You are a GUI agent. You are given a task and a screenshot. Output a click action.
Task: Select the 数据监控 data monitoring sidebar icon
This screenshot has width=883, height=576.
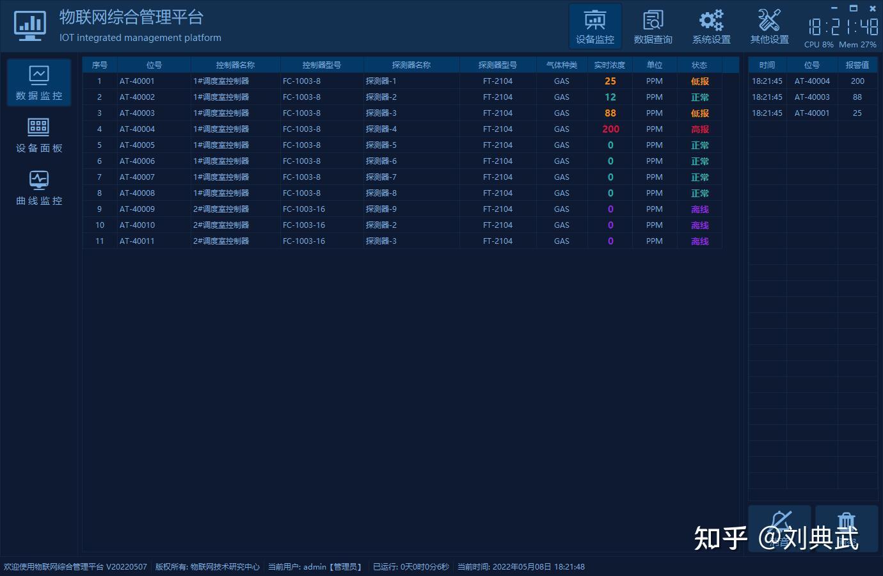pos(38,82)
